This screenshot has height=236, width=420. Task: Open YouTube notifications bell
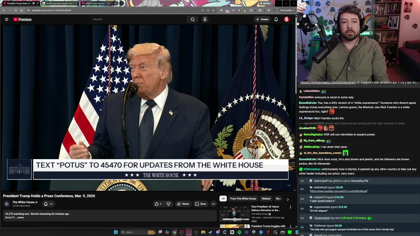point(276,19)
